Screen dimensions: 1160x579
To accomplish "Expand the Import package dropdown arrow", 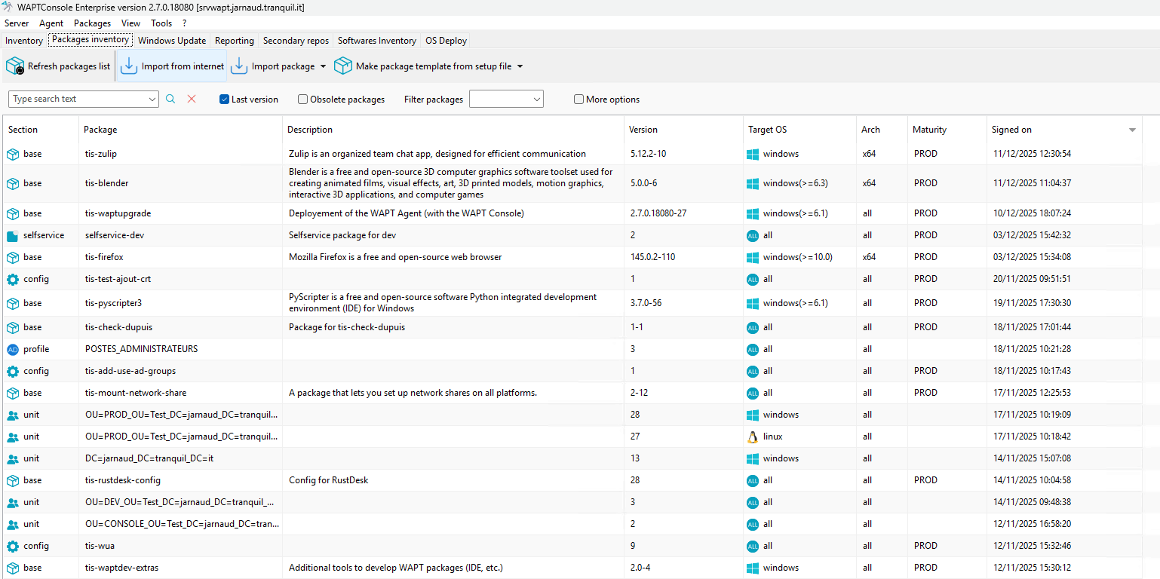I will coord(323,66).
